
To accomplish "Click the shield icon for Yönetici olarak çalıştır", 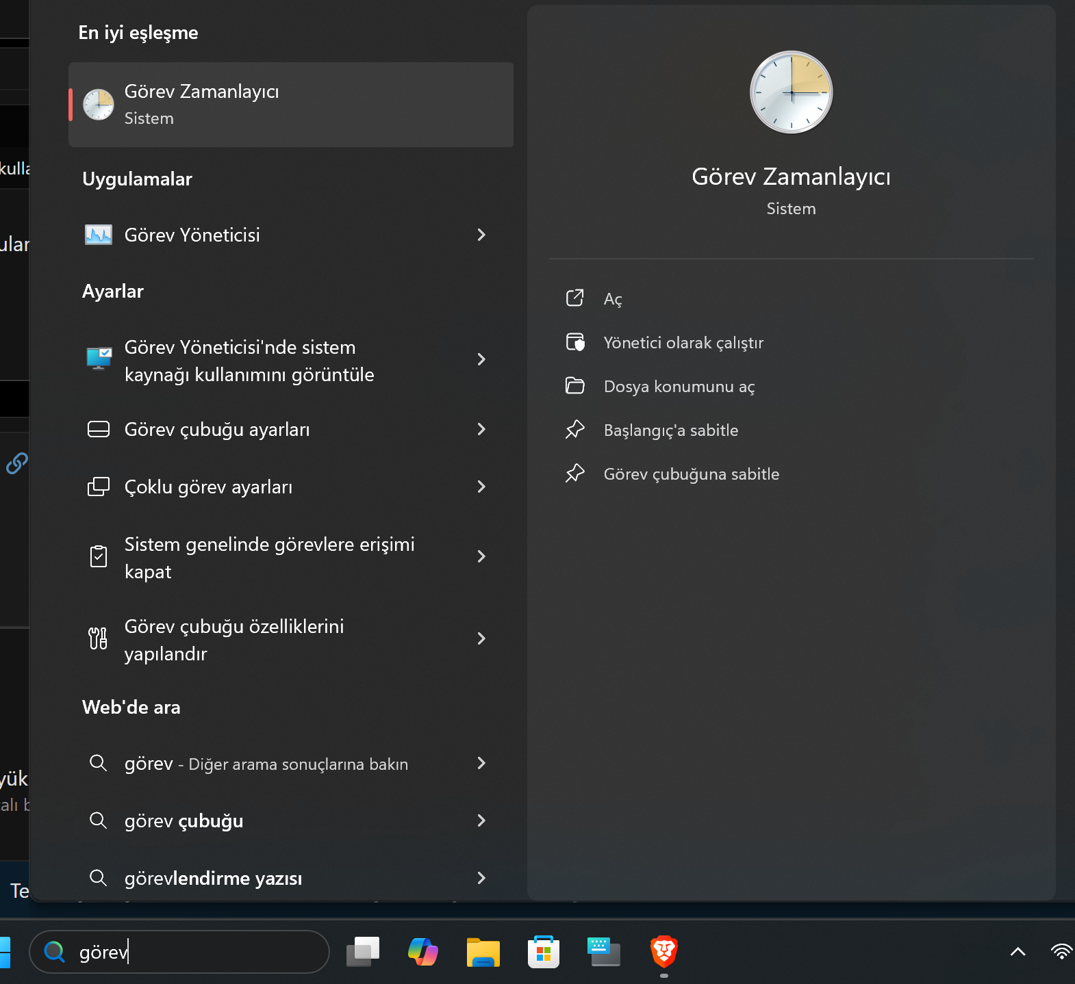I will 575,341.
